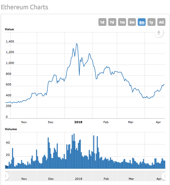Image resolution: width=170 pixels, height=185 pixels.
Task: Open the chart download menu icon
Action: [159, 33]
